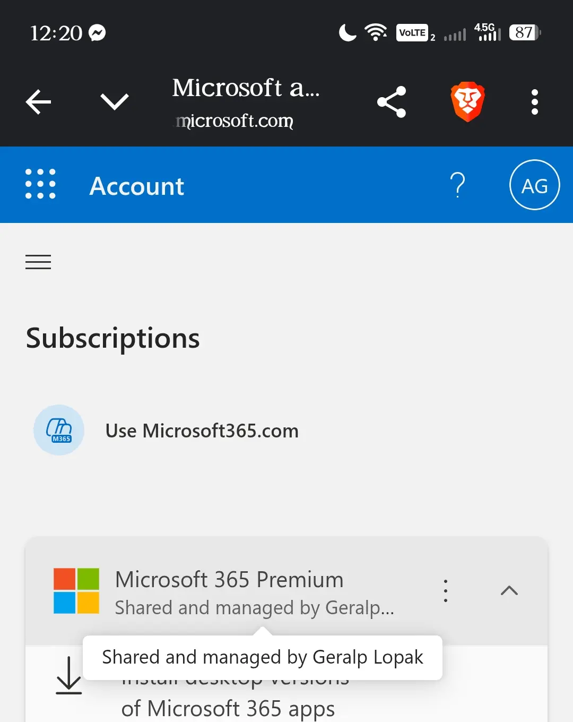Tap the Brave lion shield icon
The height and width of the screenshot is (722, 573).
pyautogui.click(x=467, y=101)
